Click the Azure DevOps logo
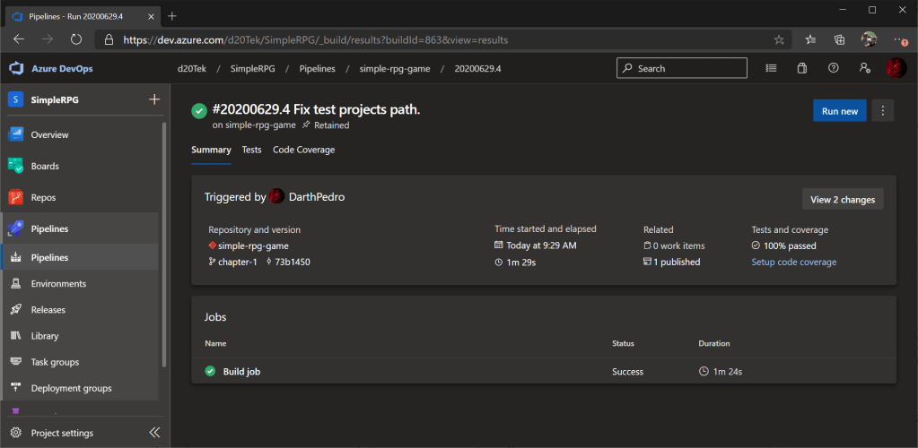The width and height of the screenshot is (918, 448). 16,68
